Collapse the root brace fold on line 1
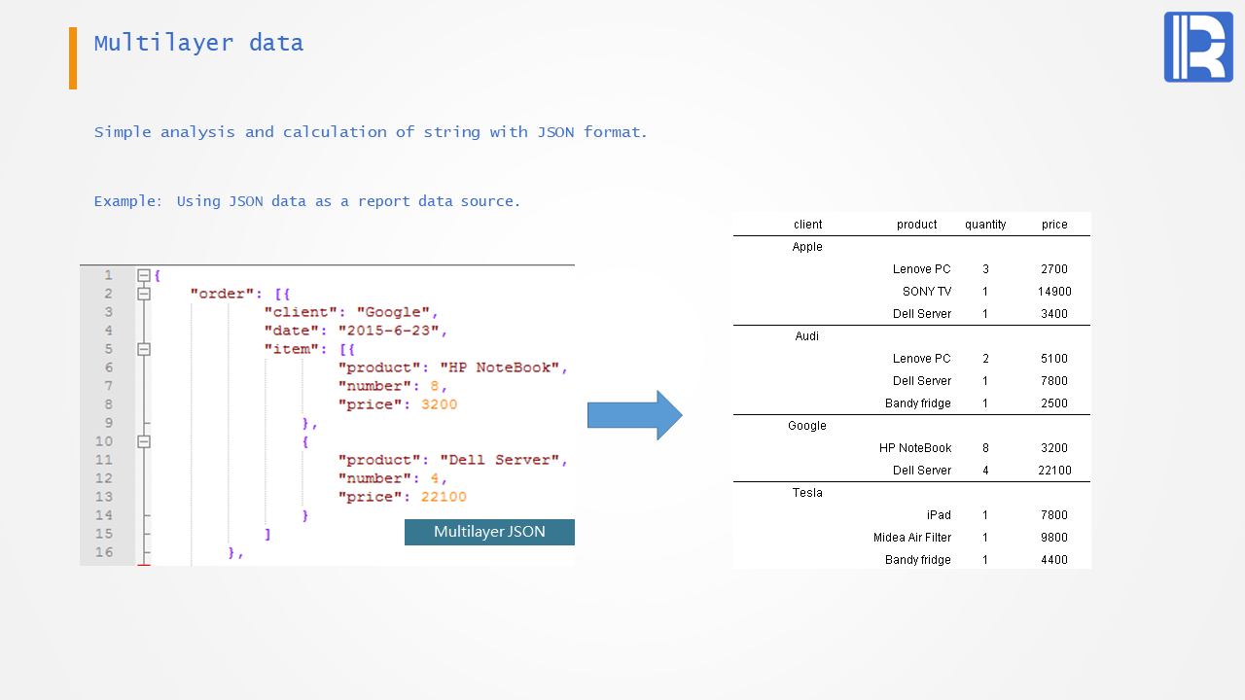The width and height of the screenshot is (1245, 700). 144,275
